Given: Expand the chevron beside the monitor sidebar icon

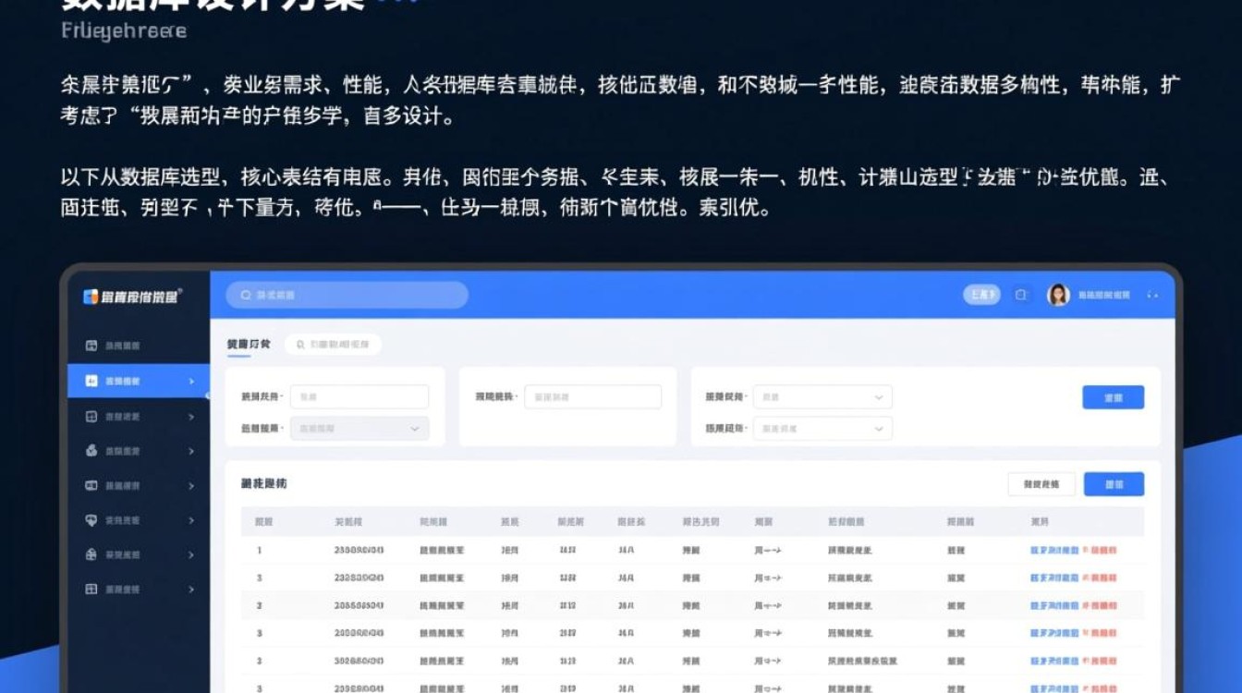Looking at the screenshot, I should click(191, 486).
